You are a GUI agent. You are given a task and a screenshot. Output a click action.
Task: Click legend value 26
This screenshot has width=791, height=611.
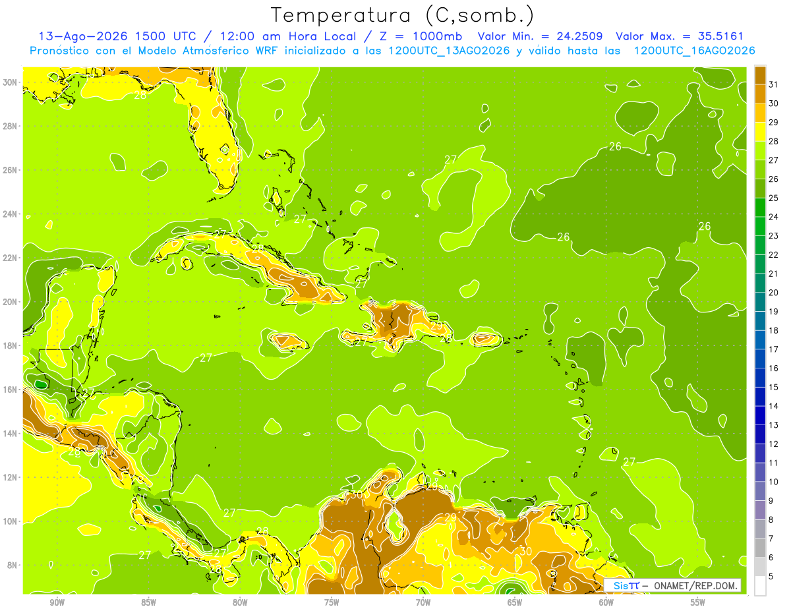click(774, 179)
